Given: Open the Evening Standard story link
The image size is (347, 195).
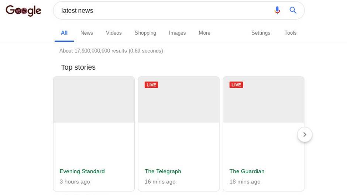Looking at the screenshot, I should 82,171.
